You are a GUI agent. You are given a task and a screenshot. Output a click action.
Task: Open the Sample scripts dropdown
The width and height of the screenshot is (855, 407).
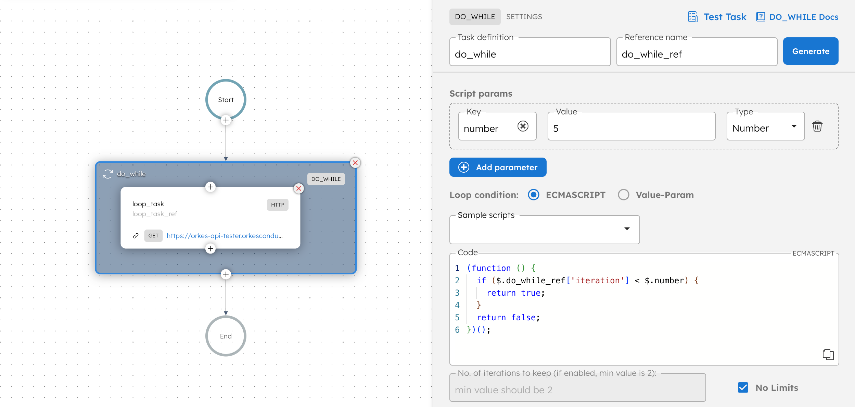pyautogui.click(x=544, y=230)
